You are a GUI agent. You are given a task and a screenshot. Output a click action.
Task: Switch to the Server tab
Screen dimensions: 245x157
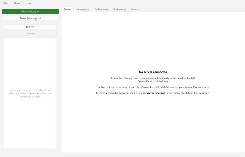67,9
